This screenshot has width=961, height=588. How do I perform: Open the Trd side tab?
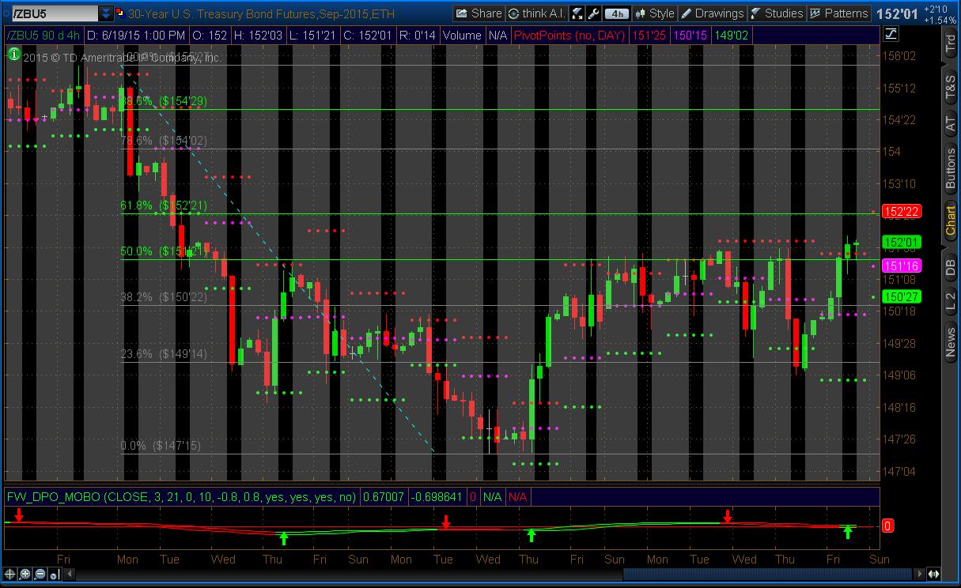click(950, 44)
